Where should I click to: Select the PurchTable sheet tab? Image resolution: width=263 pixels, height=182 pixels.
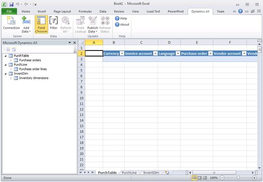[107, 173]
